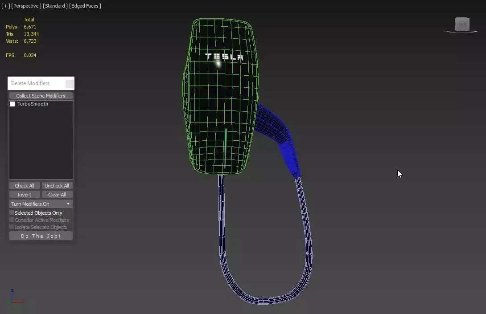Screen dimensions: 486x314
Task: Click Do The Job! button
Action: [x=41, y=236]
